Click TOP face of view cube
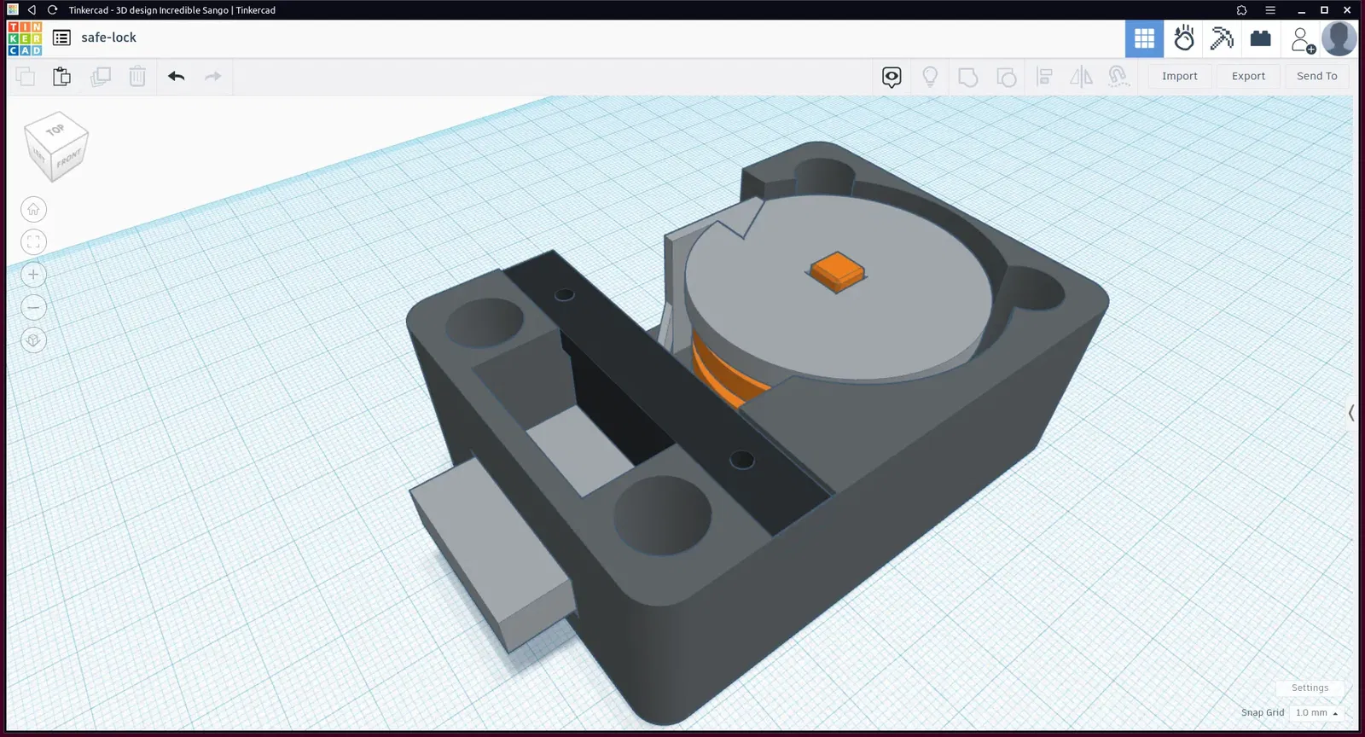 point(55,130)
